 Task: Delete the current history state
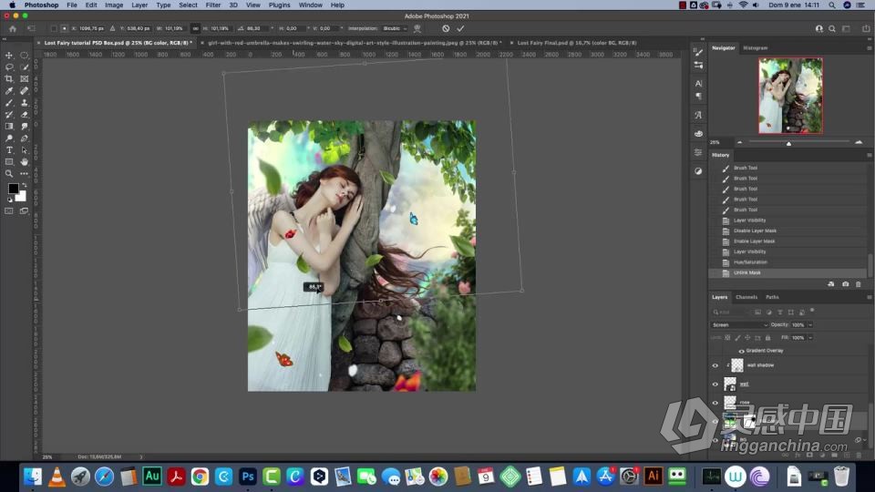point(859,284)
